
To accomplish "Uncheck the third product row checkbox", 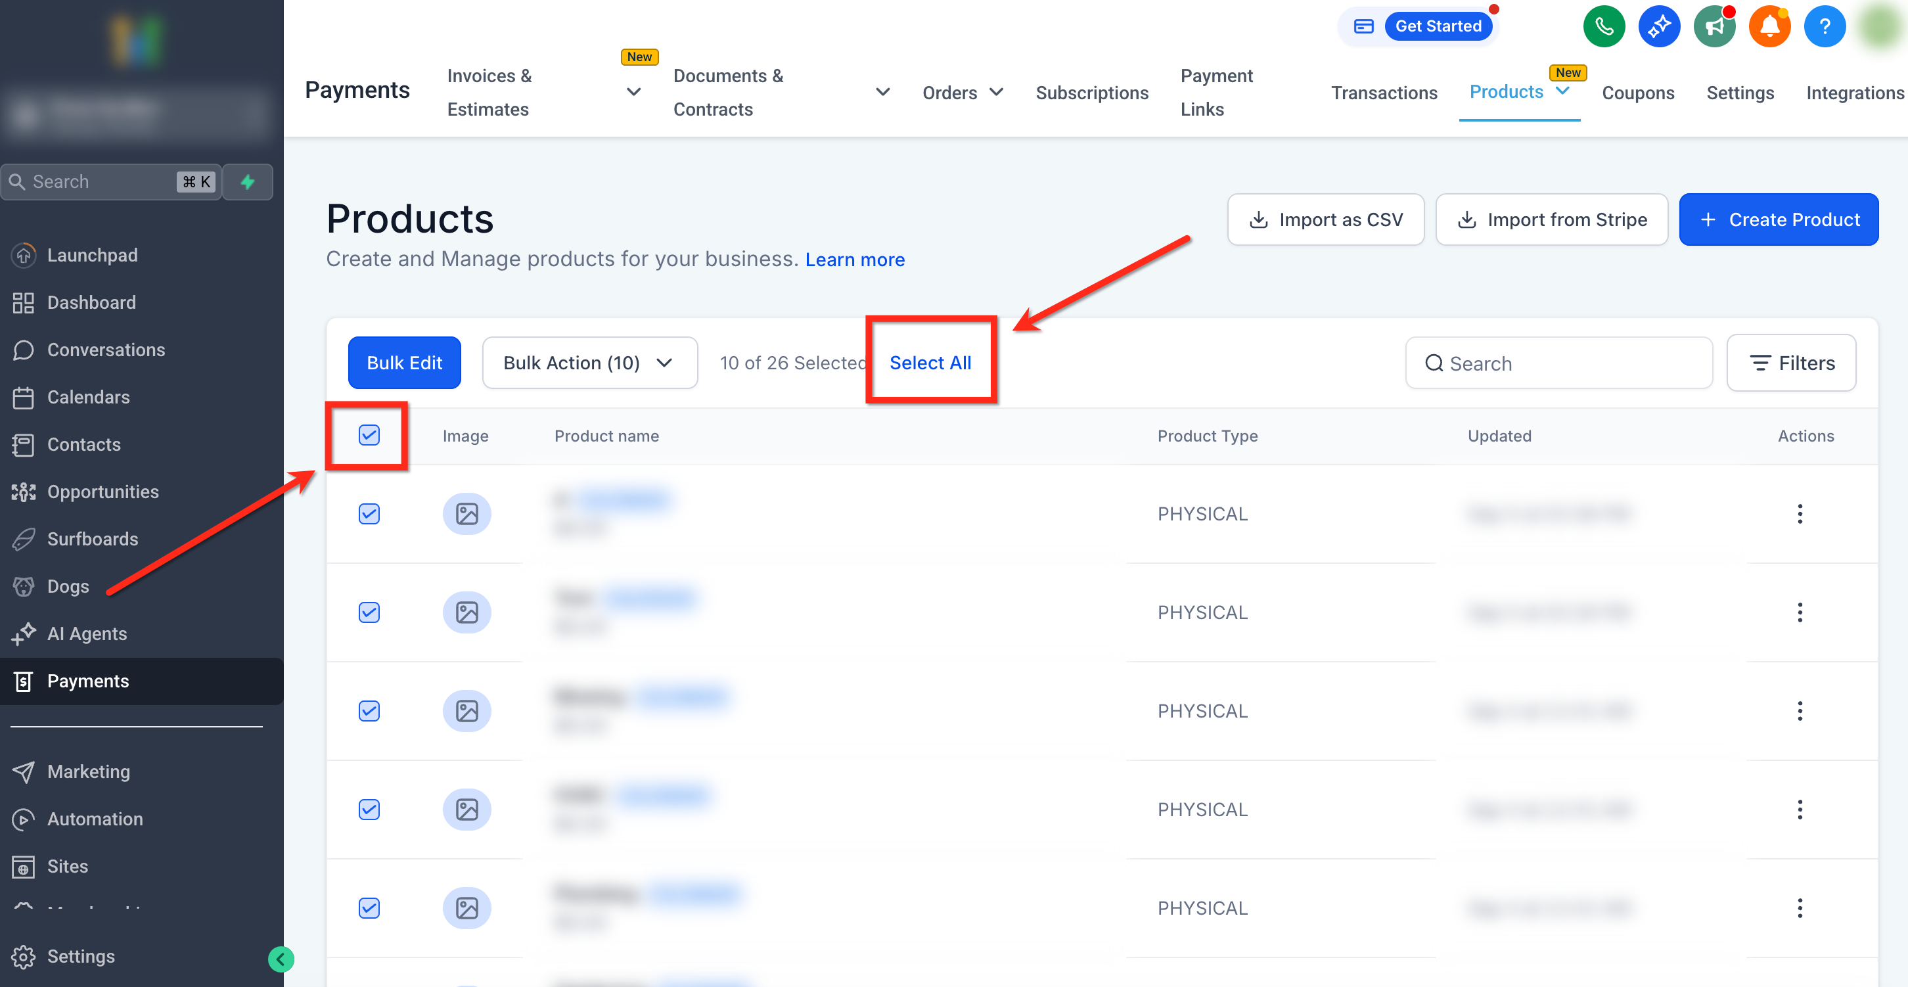I will coord(369,710).
